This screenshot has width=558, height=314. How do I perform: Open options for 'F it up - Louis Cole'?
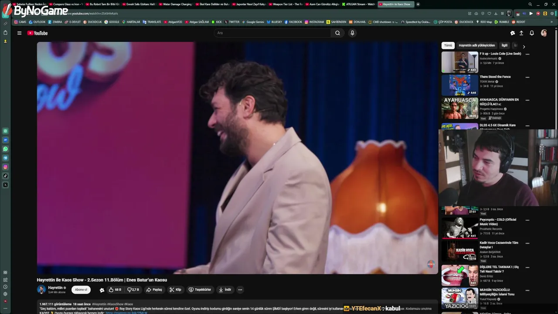pyautogui.click(x=527, y=54)
